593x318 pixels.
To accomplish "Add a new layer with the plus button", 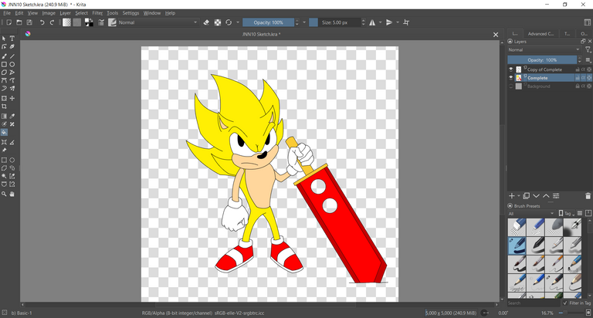I will (511, 196).
